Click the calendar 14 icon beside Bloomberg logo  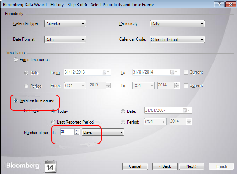50,166
